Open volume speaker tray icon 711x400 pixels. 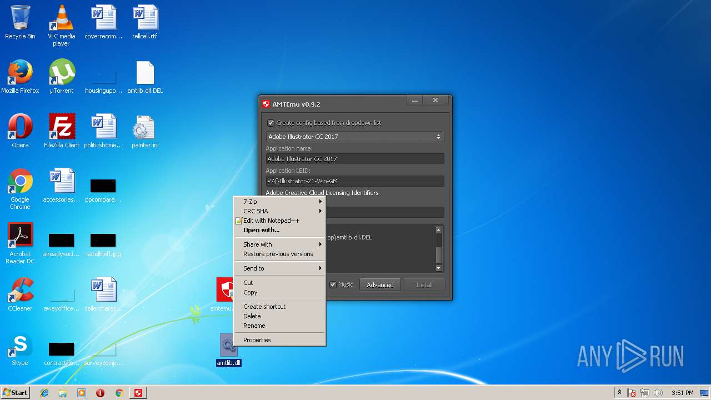pos(658,393)
